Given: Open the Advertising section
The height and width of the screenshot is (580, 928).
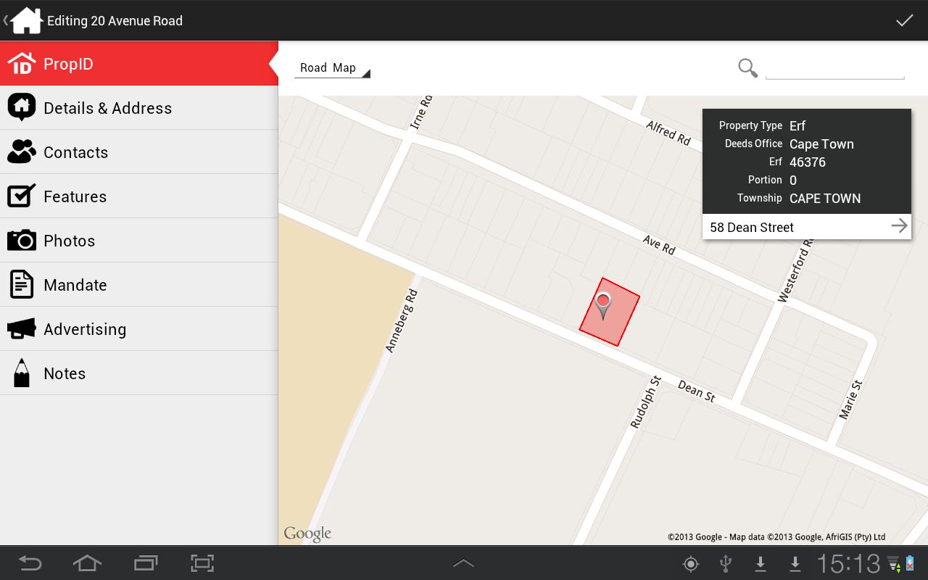Looking at the screenshot, I should pyautogui.click(x=139, y=328).
